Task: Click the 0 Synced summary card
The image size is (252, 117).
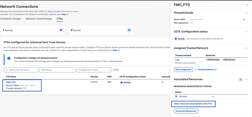Action: click(x=101, y=30)
